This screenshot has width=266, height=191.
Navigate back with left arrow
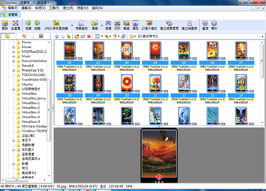[57, 36]
